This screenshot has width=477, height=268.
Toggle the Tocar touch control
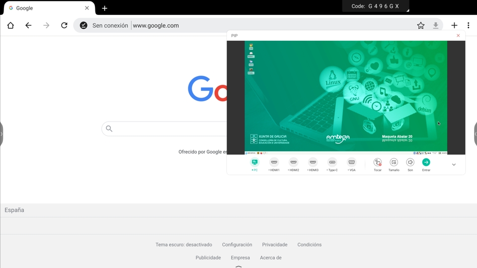378,162
